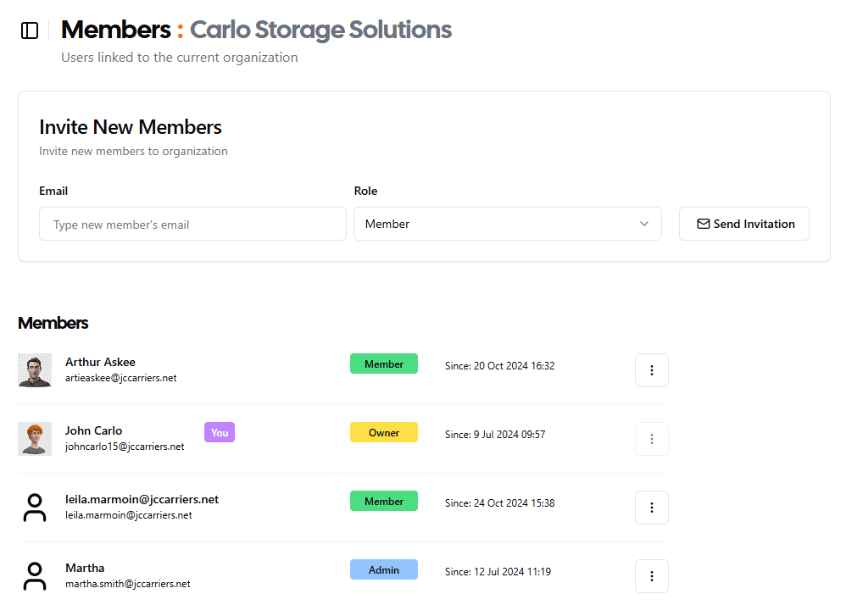Click Martha's placeholder user icon
This screenshot has height=605, width=846.
[x=35, y=576]
